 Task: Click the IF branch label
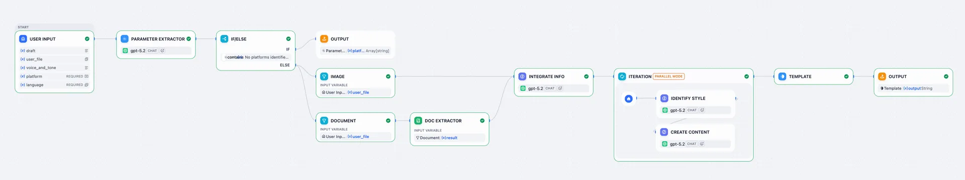[288, 49]
